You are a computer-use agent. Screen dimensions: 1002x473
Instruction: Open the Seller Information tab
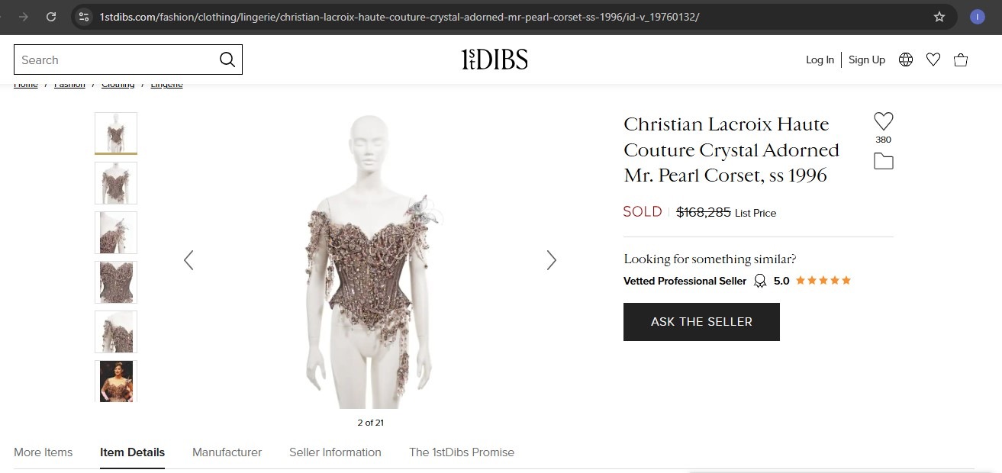335,452
